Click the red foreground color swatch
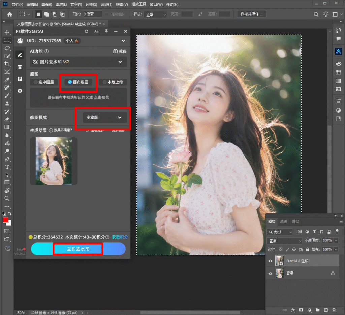The image size is (345, 315). click(x=5, y=220)
